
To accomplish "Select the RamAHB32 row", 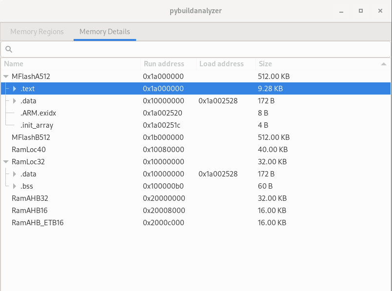I will [x=196, y=198].
